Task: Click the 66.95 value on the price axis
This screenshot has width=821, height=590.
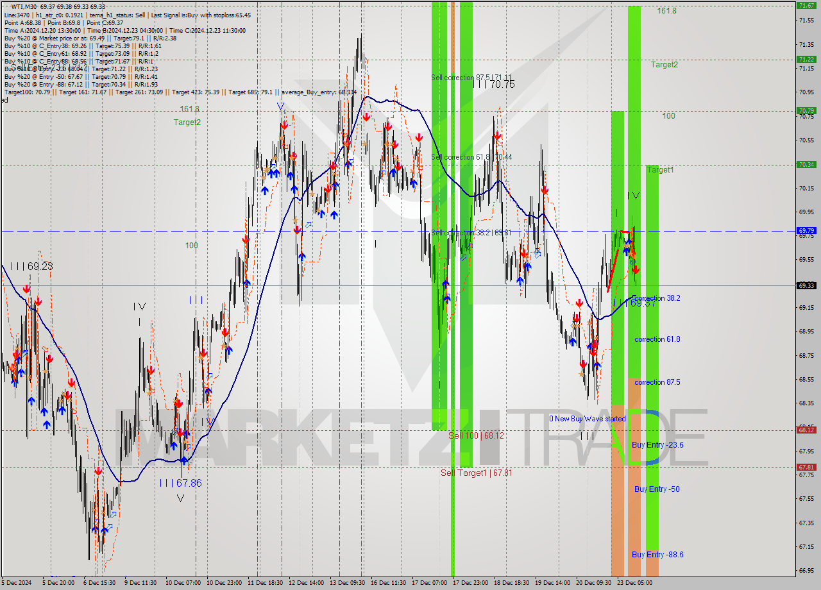Action: coord(807,570)
